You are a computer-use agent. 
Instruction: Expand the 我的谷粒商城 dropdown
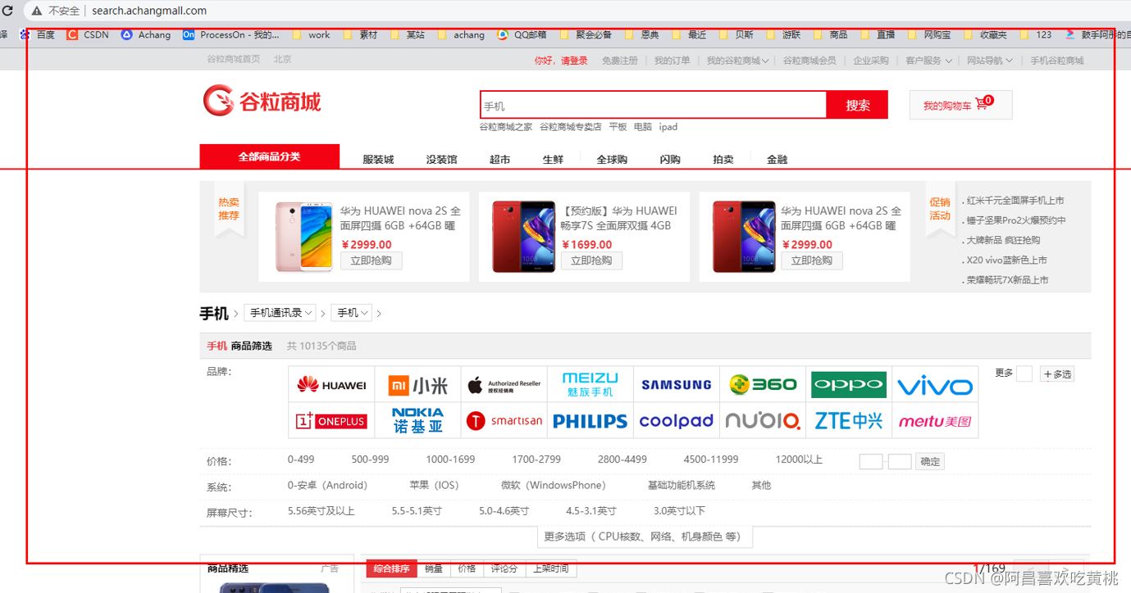click(x=737, y=61)
